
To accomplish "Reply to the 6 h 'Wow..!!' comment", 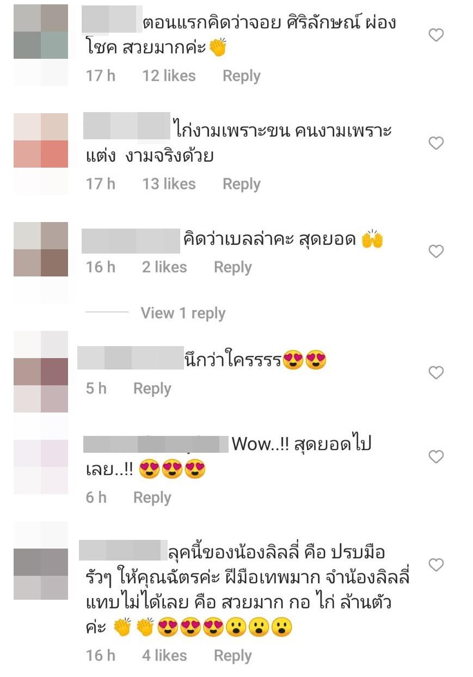I will point(152,497).
